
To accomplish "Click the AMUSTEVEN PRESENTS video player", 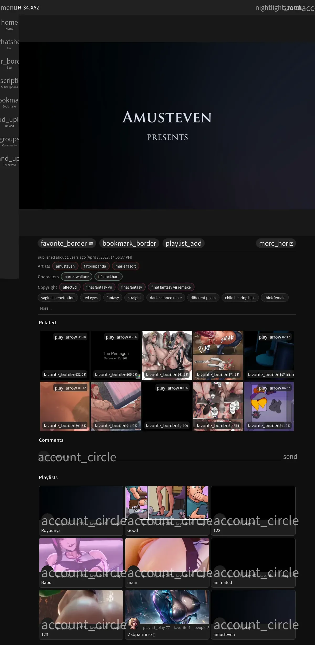I will click(167, 126).
